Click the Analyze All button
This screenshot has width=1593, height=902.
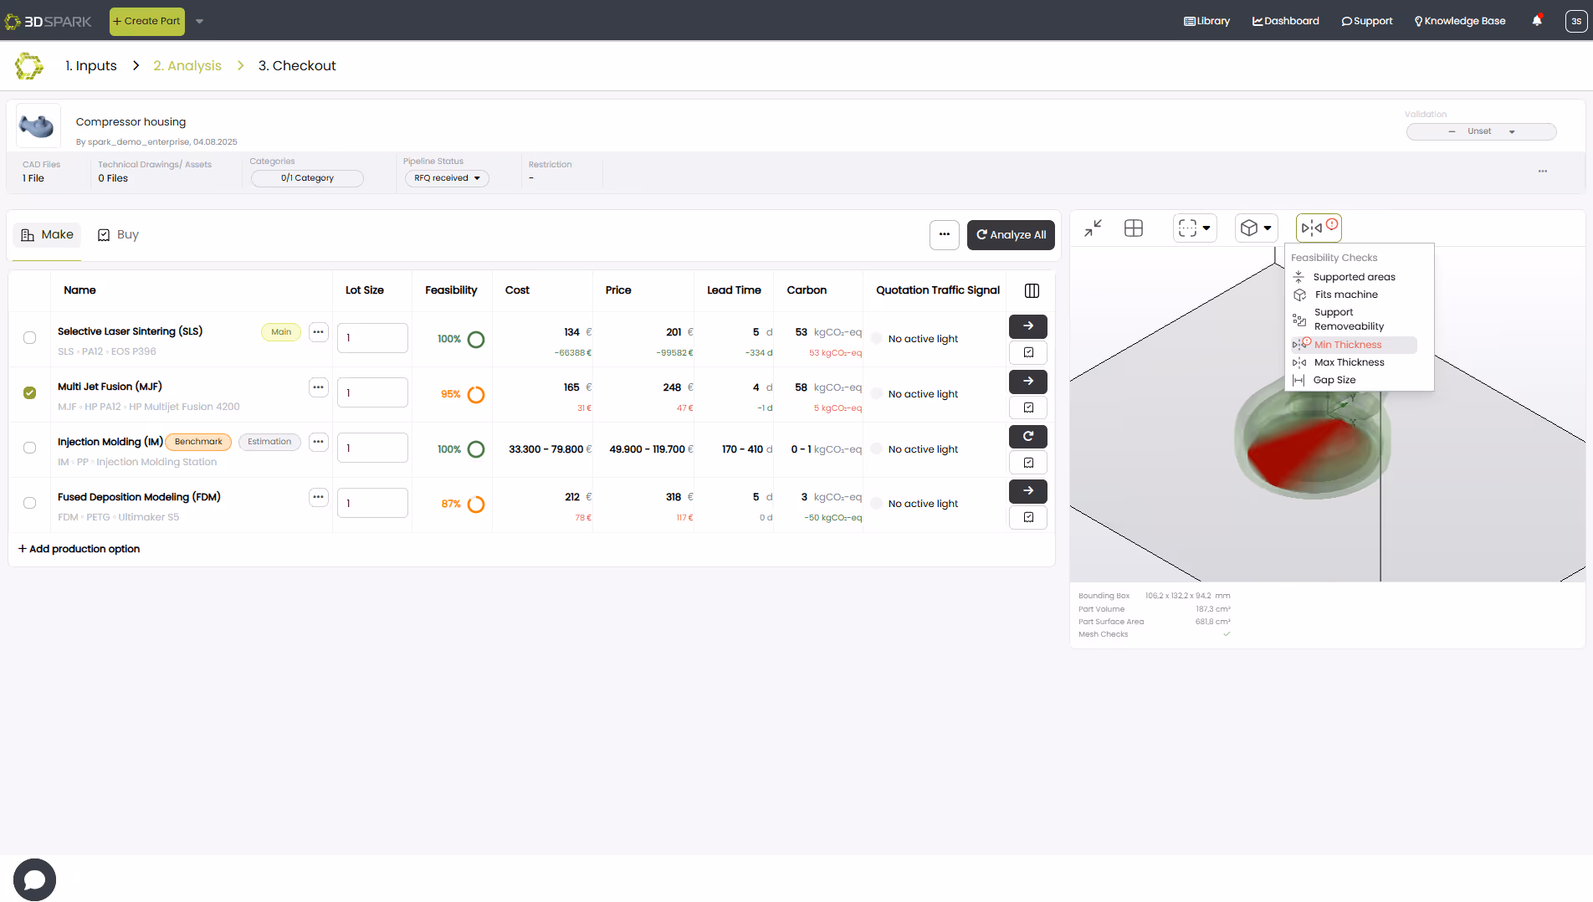(1011, 235)
